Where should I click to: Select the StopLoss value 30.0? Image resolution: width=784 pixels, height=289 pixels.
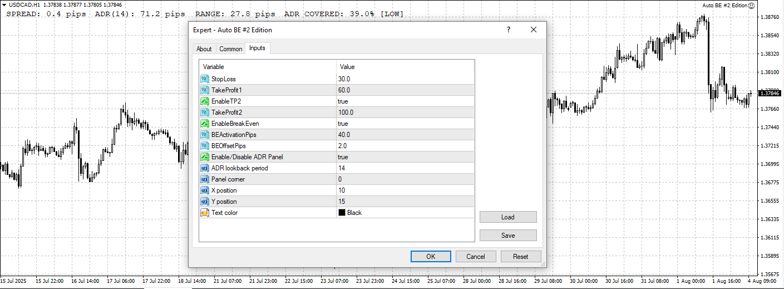click(x=344, y=79)
